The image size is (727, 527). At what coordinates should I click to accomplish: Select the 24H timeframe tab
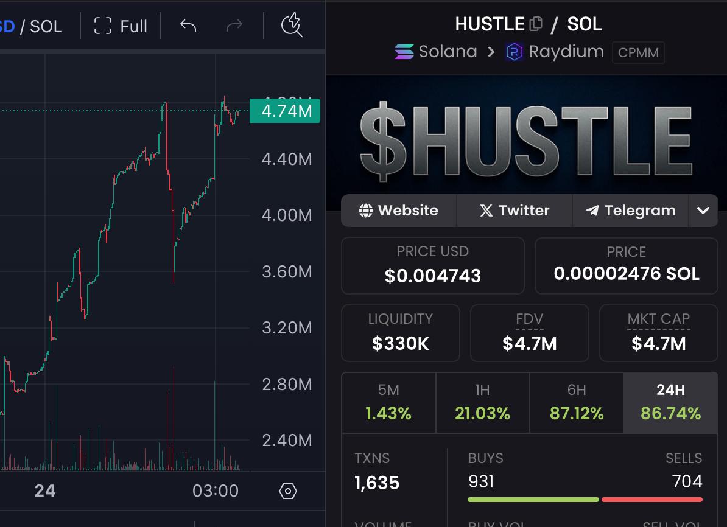(x=670, y=402)
